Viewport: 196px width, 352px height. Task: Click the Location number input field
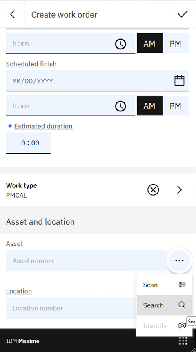pos(71,308)
